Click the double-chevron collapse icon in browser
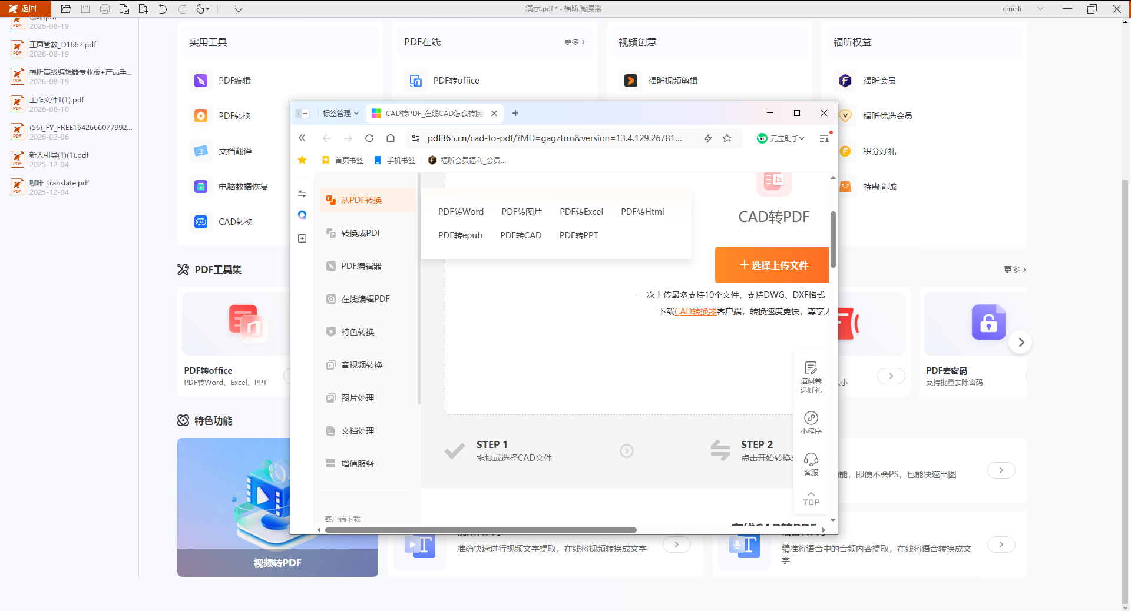This screenshot has width=1131, height=611. point(302,138)
